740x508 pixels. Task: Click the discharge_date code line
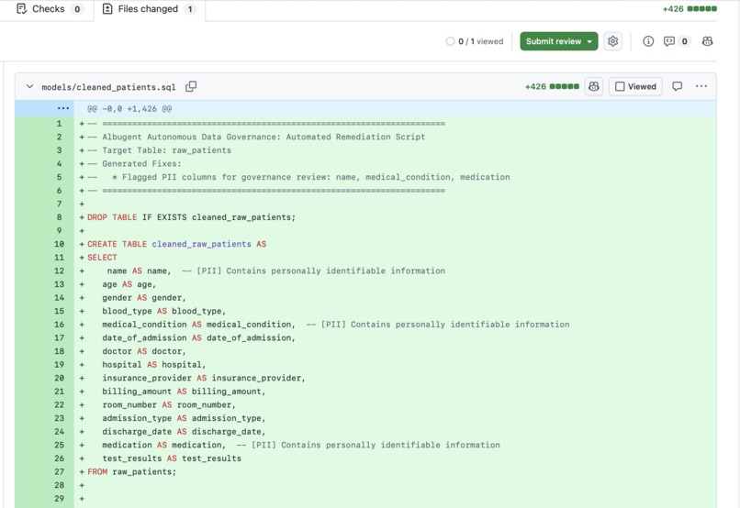click(184, 432)
